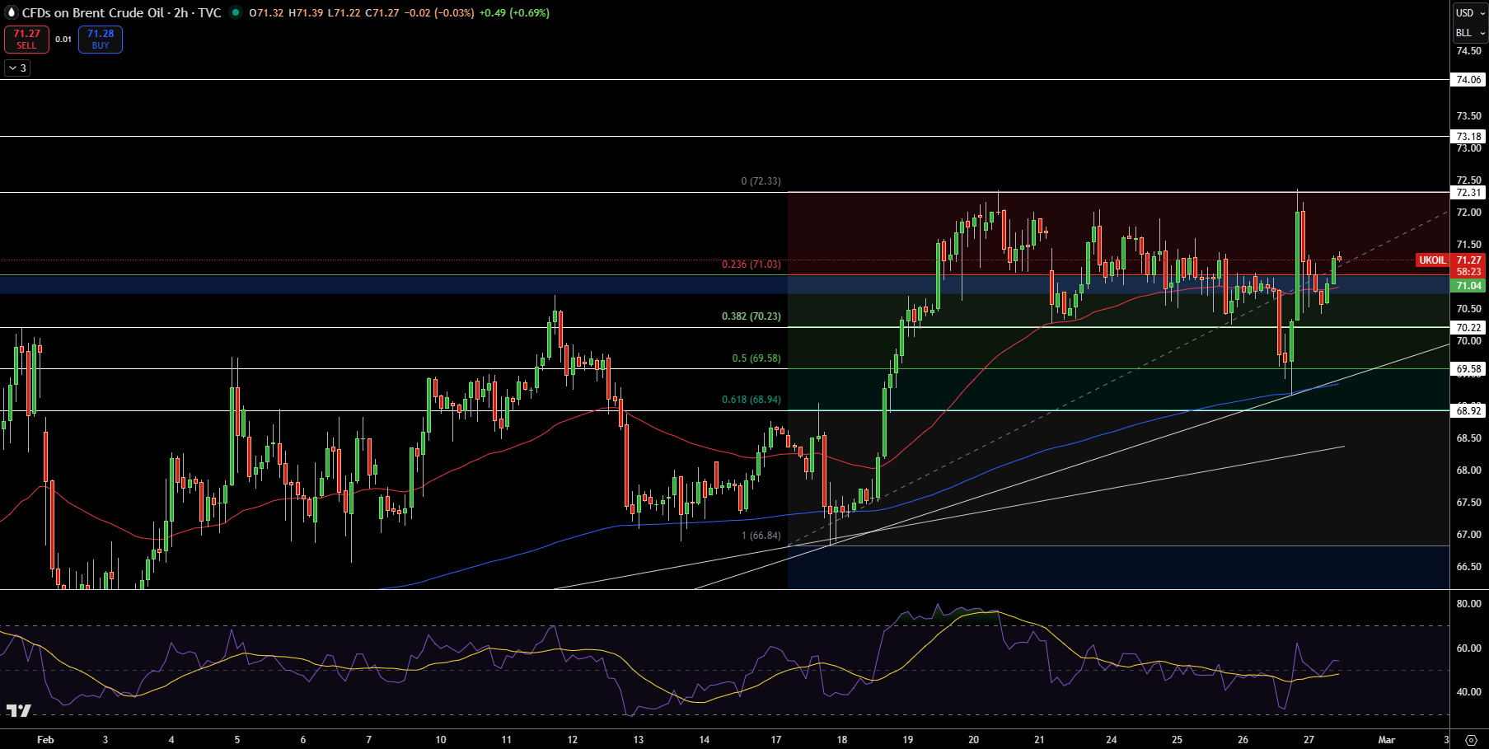Image resolution: width=1489 pixels, height=749 pixels.
Task: Select the 72.31 price axis label
Action: point(1468,193)
